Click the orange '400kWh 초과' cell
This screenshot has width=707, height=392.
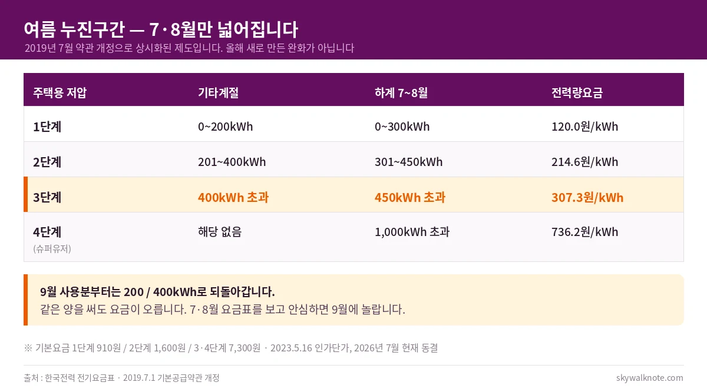pyautogui.click(x=233, y=197)
